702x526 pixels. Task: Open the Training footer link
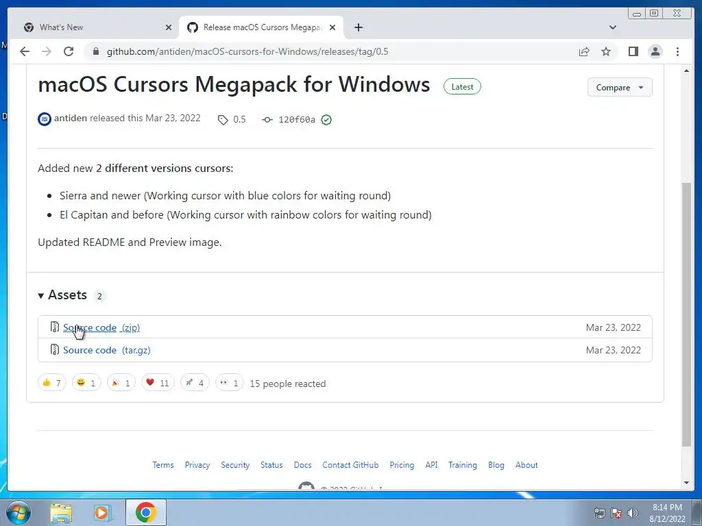pyautogui.click(x=463, y=465)
